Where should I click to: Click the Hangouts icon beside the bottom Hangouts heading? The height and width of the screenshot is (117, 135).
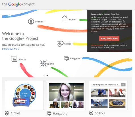(49, 113)
